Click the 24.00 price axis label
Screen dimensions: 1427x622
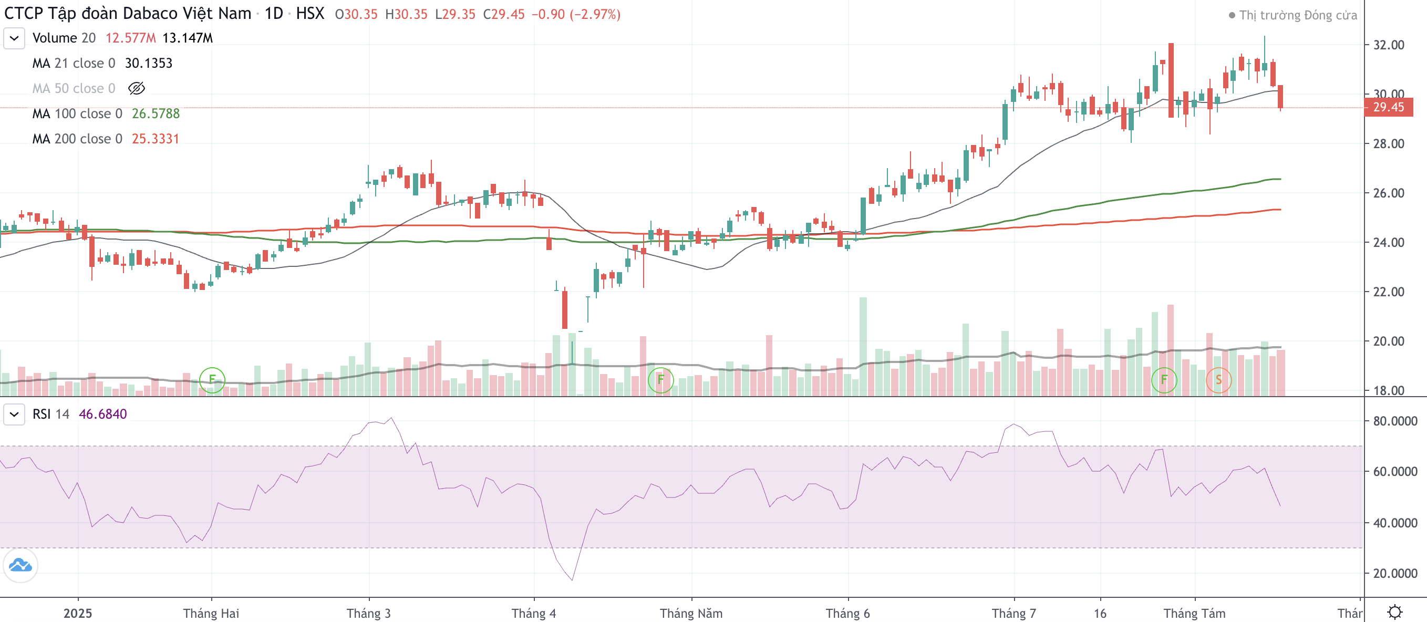click(x=1388, y=243)
